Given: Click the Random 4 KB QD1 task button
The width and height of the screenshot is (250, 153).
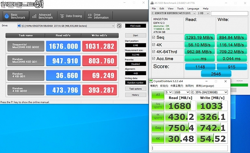Looking at the screenshot, I should (x=26, y=75).
